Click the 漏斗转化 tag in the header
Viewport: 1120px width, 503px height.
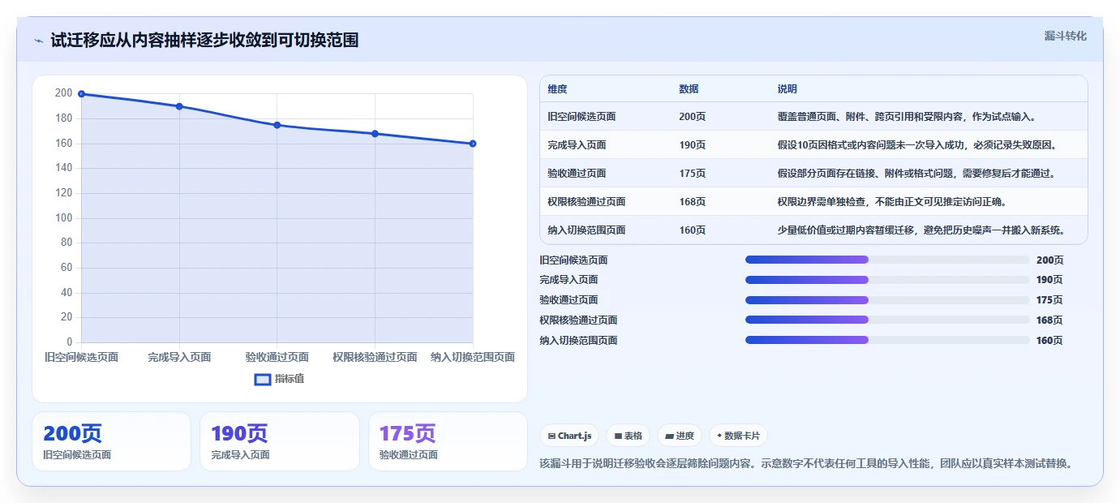(1065, 36)
